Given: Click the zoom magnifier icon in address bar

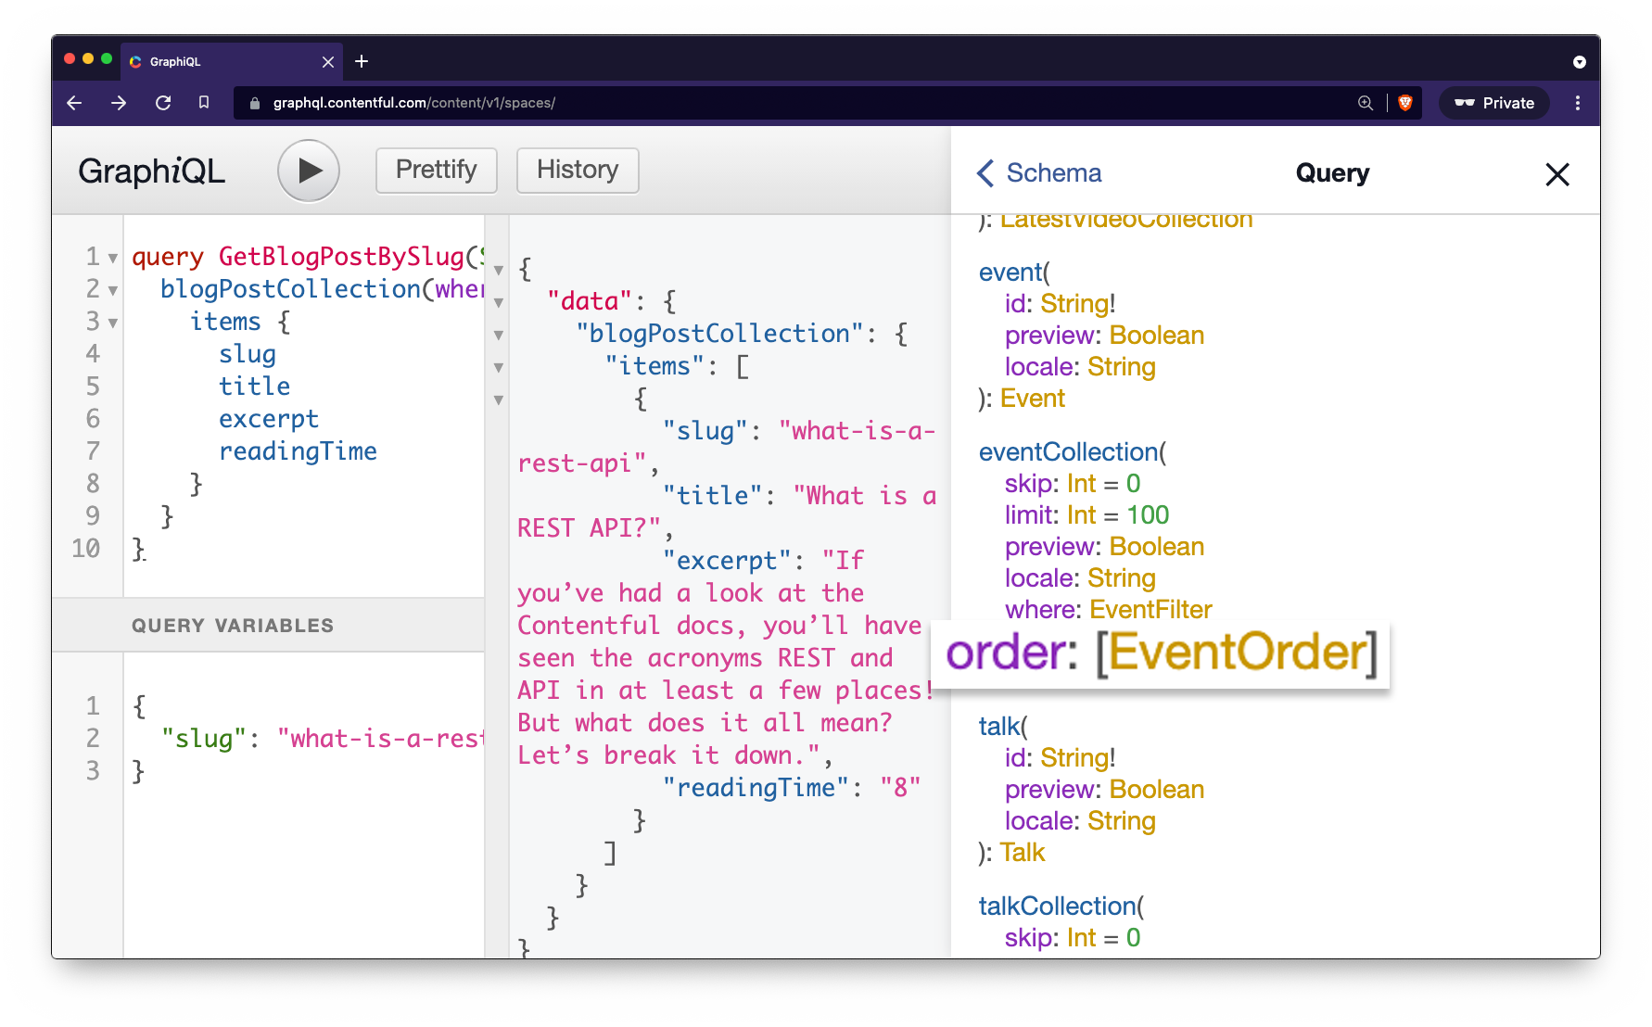Looking at the screenshot, I should (1366, 103).
